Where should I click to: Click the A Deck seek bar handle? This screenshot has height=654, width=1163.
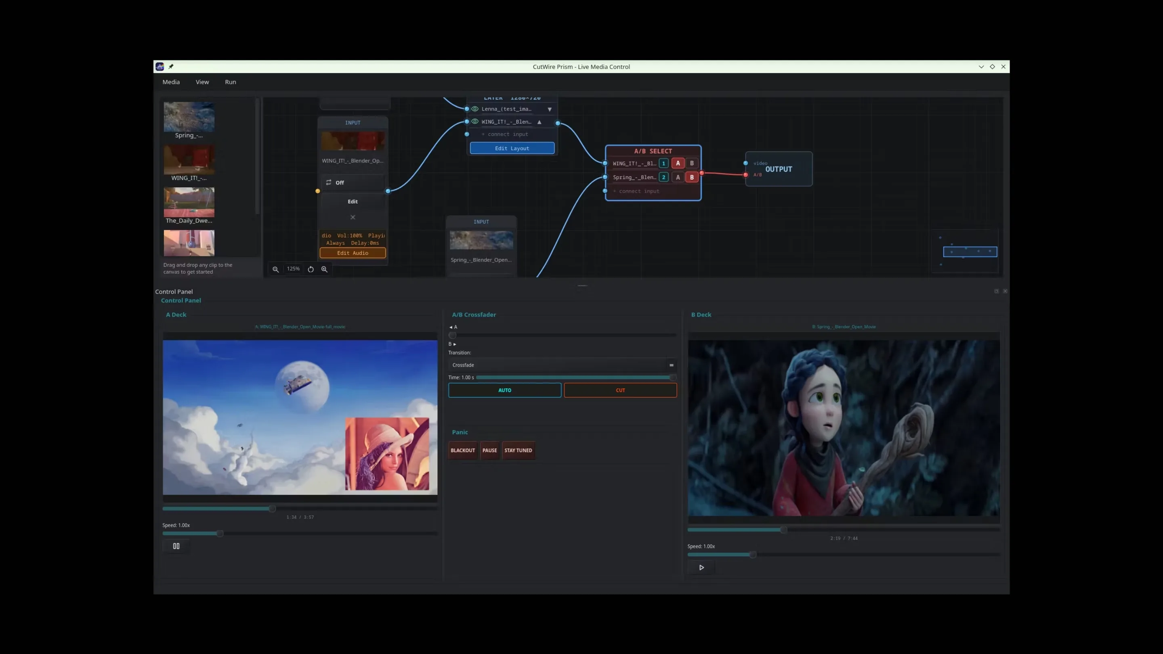point(272,509)
